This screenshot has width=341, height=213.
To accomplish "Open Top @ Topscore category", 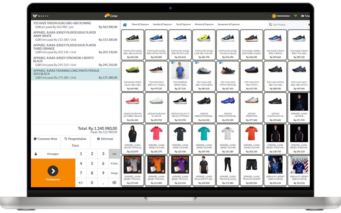I will (183, 24).
